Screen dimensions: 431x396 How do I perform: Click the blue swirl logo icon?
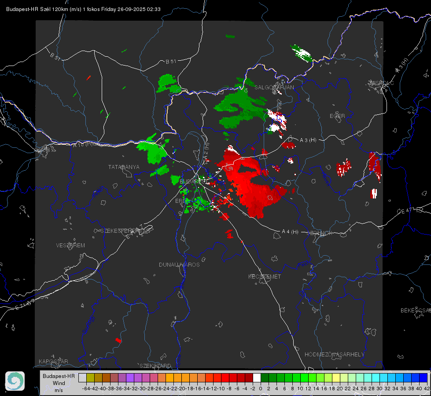coord(15,381)
